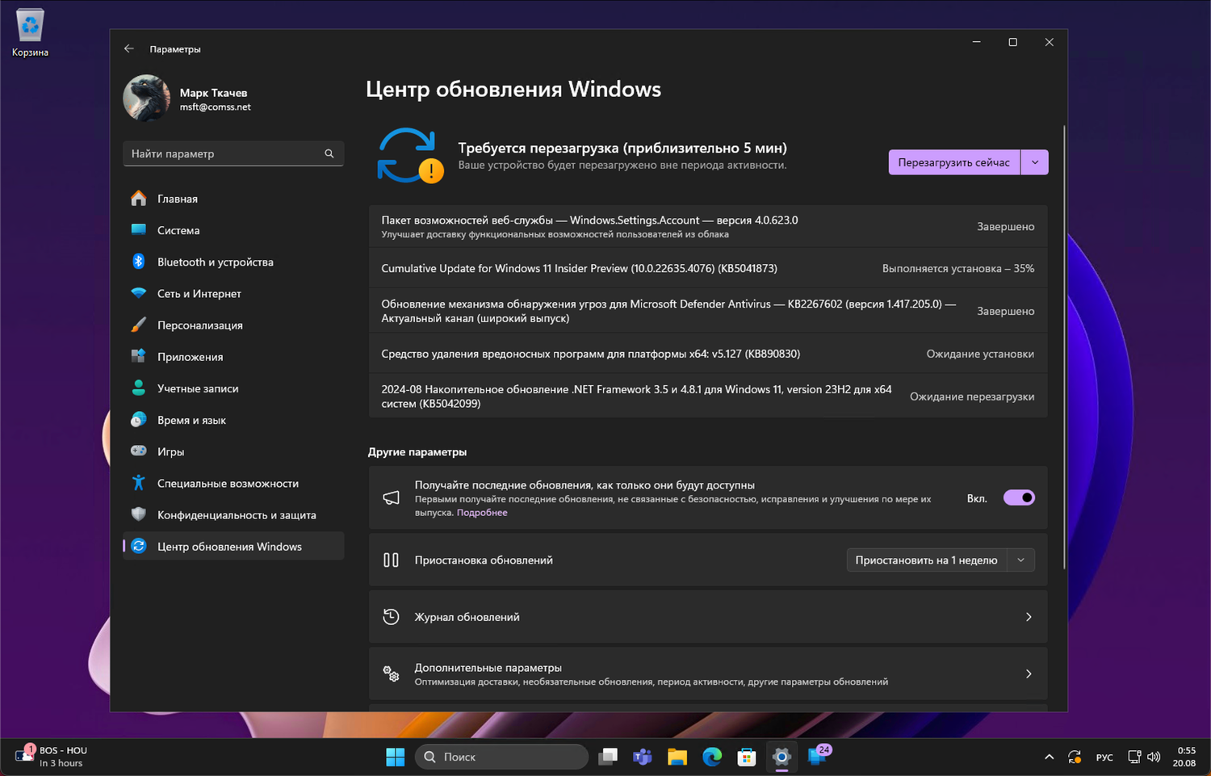Screen dimensions: 1211x776
Task: Click the Найти параметр search field
Action: point(233,153)
